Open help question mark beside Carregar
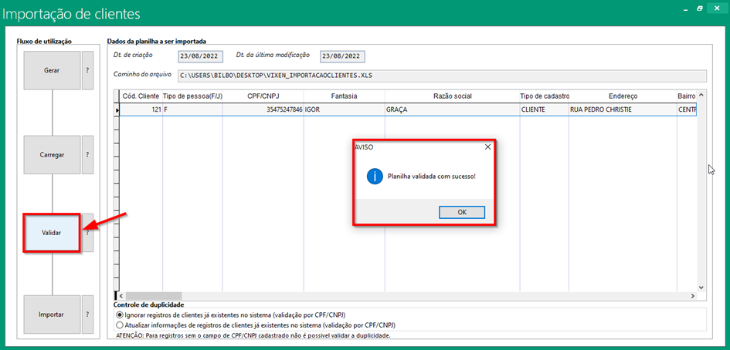This screenshot has width=730, height=350. [88, 154]
